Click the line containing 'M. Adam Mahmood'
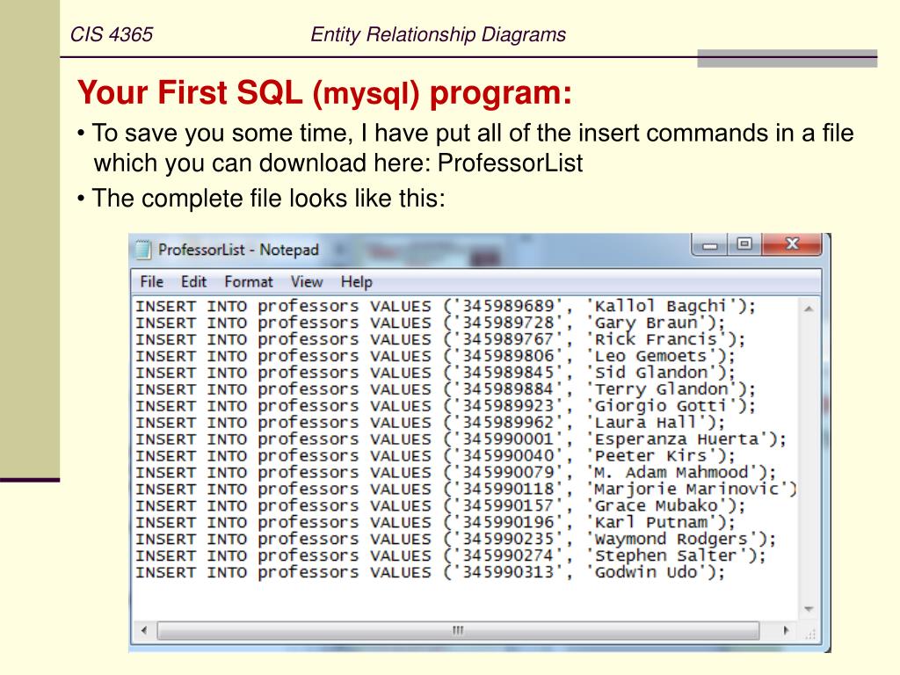The height and width of the screenshot is (675, 900). coord(456,472)
